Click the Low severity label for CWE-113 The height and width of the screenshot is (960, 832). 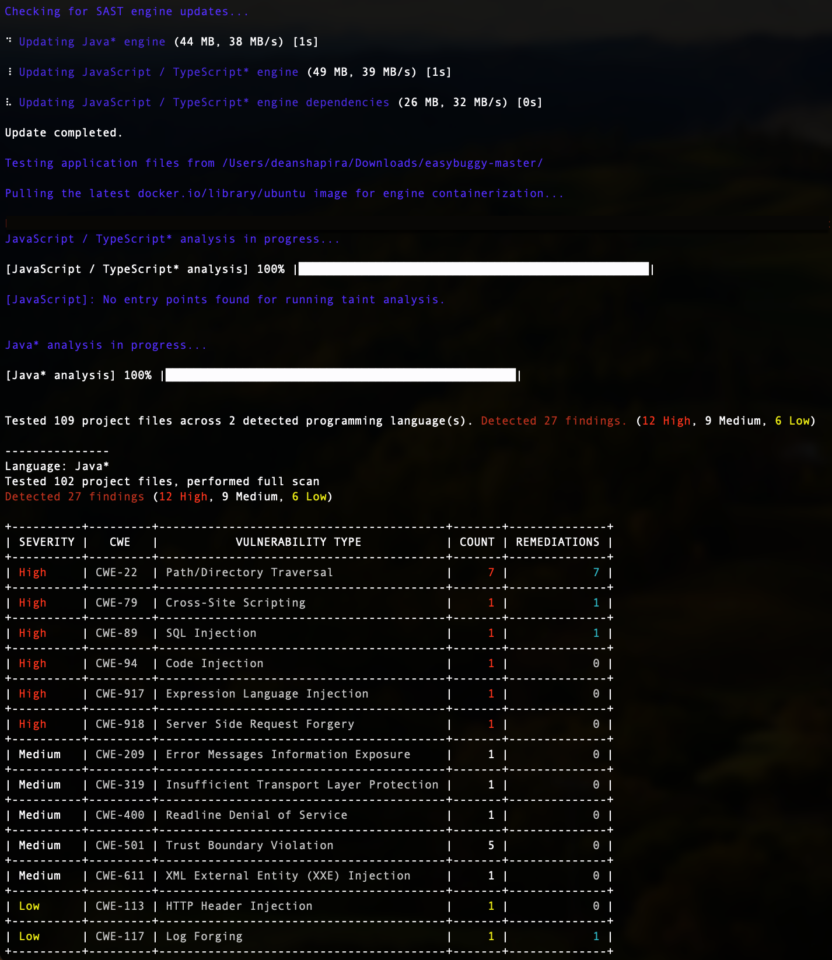click(x=29, y=906)
